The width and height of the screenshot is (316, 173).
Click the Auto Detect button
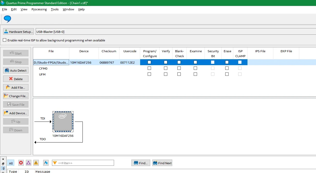click(16, 70)
